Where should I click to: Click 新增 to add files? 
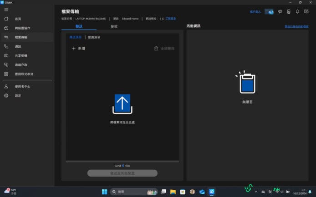tap(79, 48)
